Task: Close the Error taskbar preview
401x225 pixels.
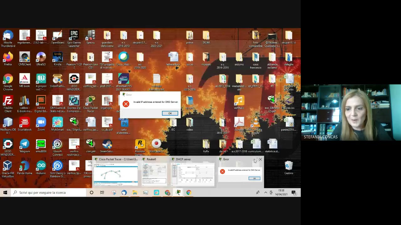Action: pos(260,159)
